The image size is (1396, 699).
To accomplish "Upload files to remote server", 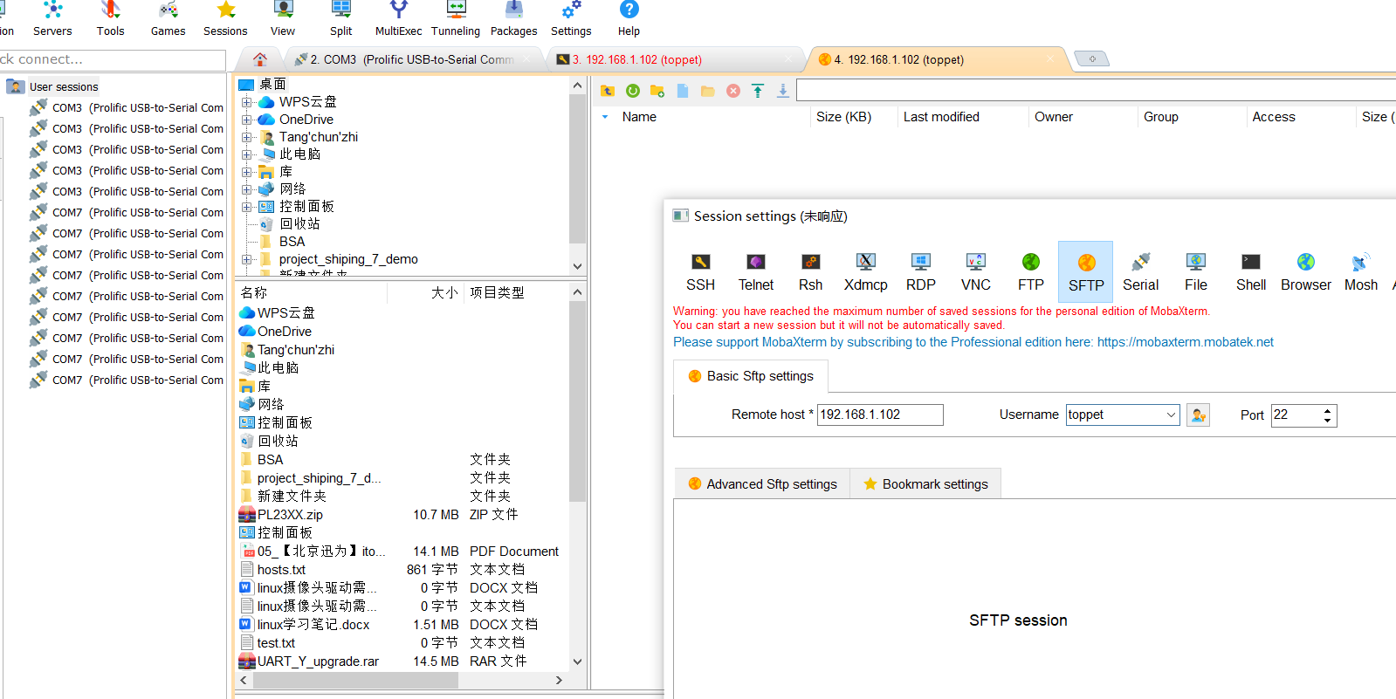I will (x=758, y=91).
